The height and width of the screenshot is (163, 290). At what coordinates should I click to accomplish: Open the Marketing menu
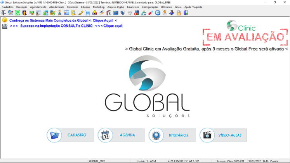click(99, 7)
